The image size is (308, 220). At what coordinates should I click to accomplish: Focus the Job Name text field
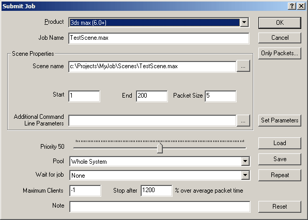[x=159, y=38]
